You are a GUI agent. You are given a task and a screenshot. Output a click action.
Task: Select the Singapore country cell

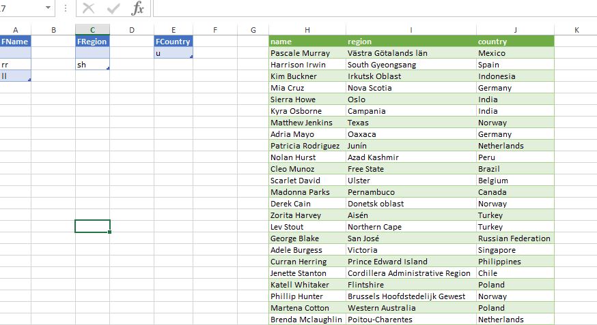coord(515,250)
